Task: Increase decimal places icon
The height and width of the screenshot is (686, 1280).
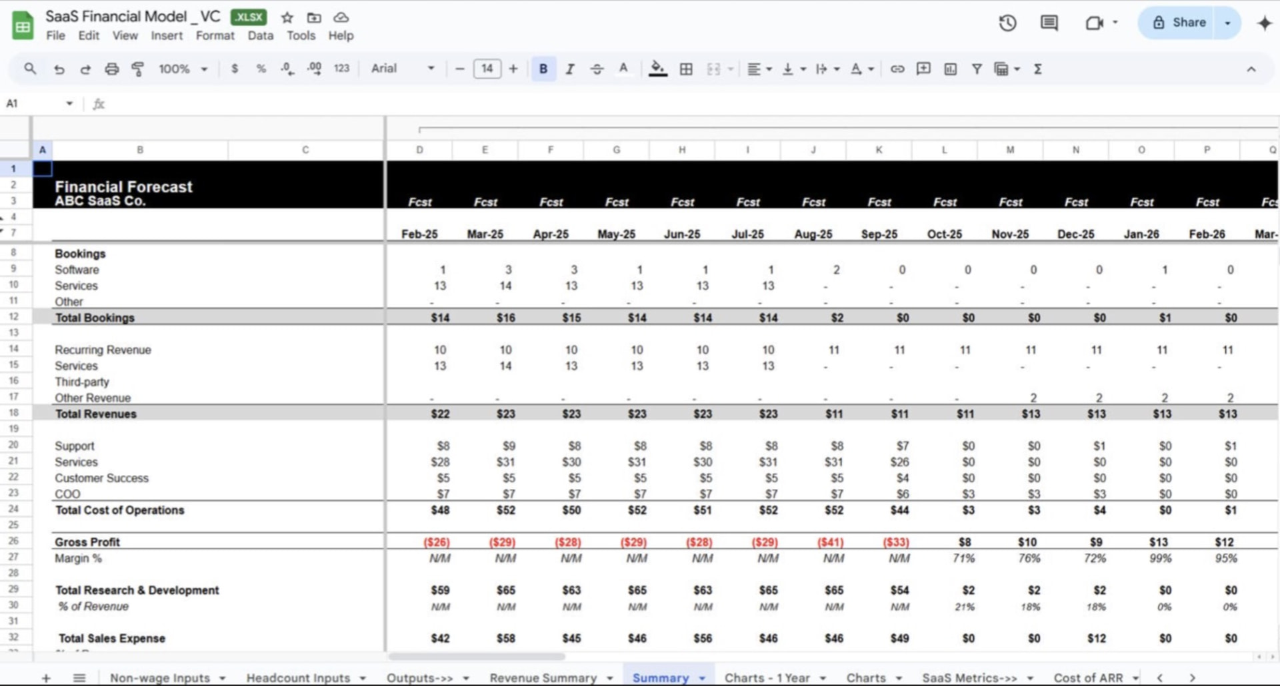Action: click(314, 69)
